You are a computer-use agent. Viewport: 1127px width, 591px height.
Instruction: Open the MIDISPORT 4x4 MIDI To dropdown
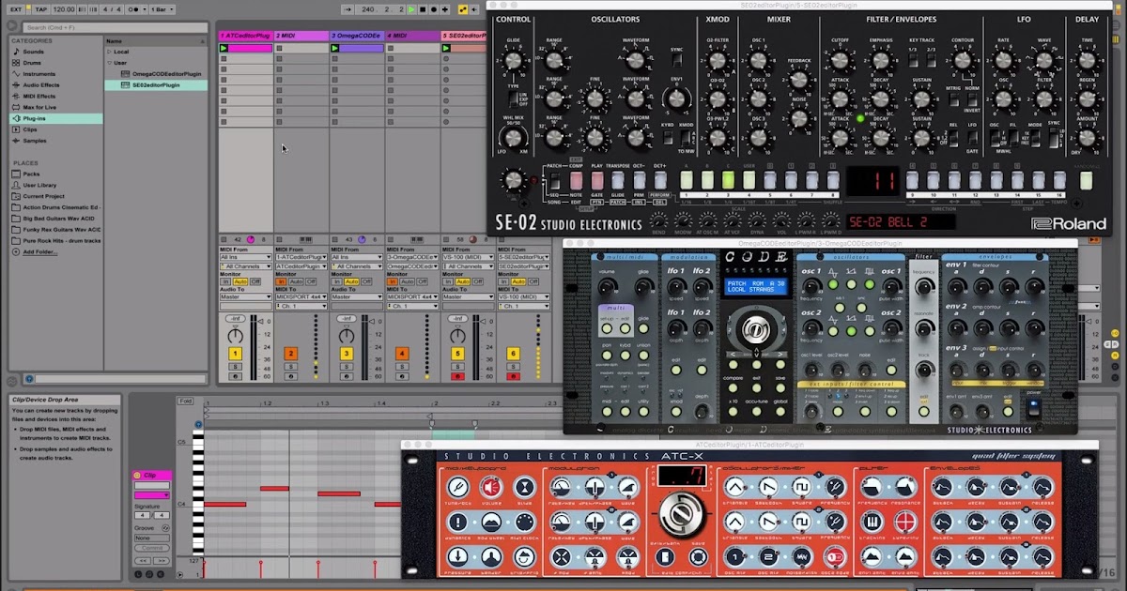coord(301,297)
